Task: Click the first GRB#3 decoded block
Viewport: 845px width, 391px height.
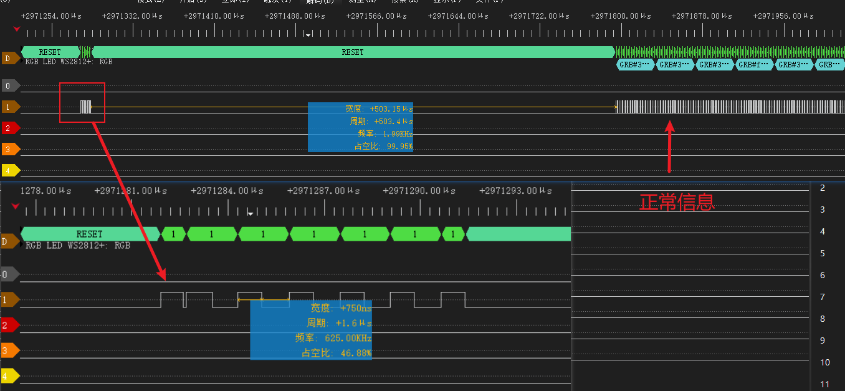Action: [635, 64]
